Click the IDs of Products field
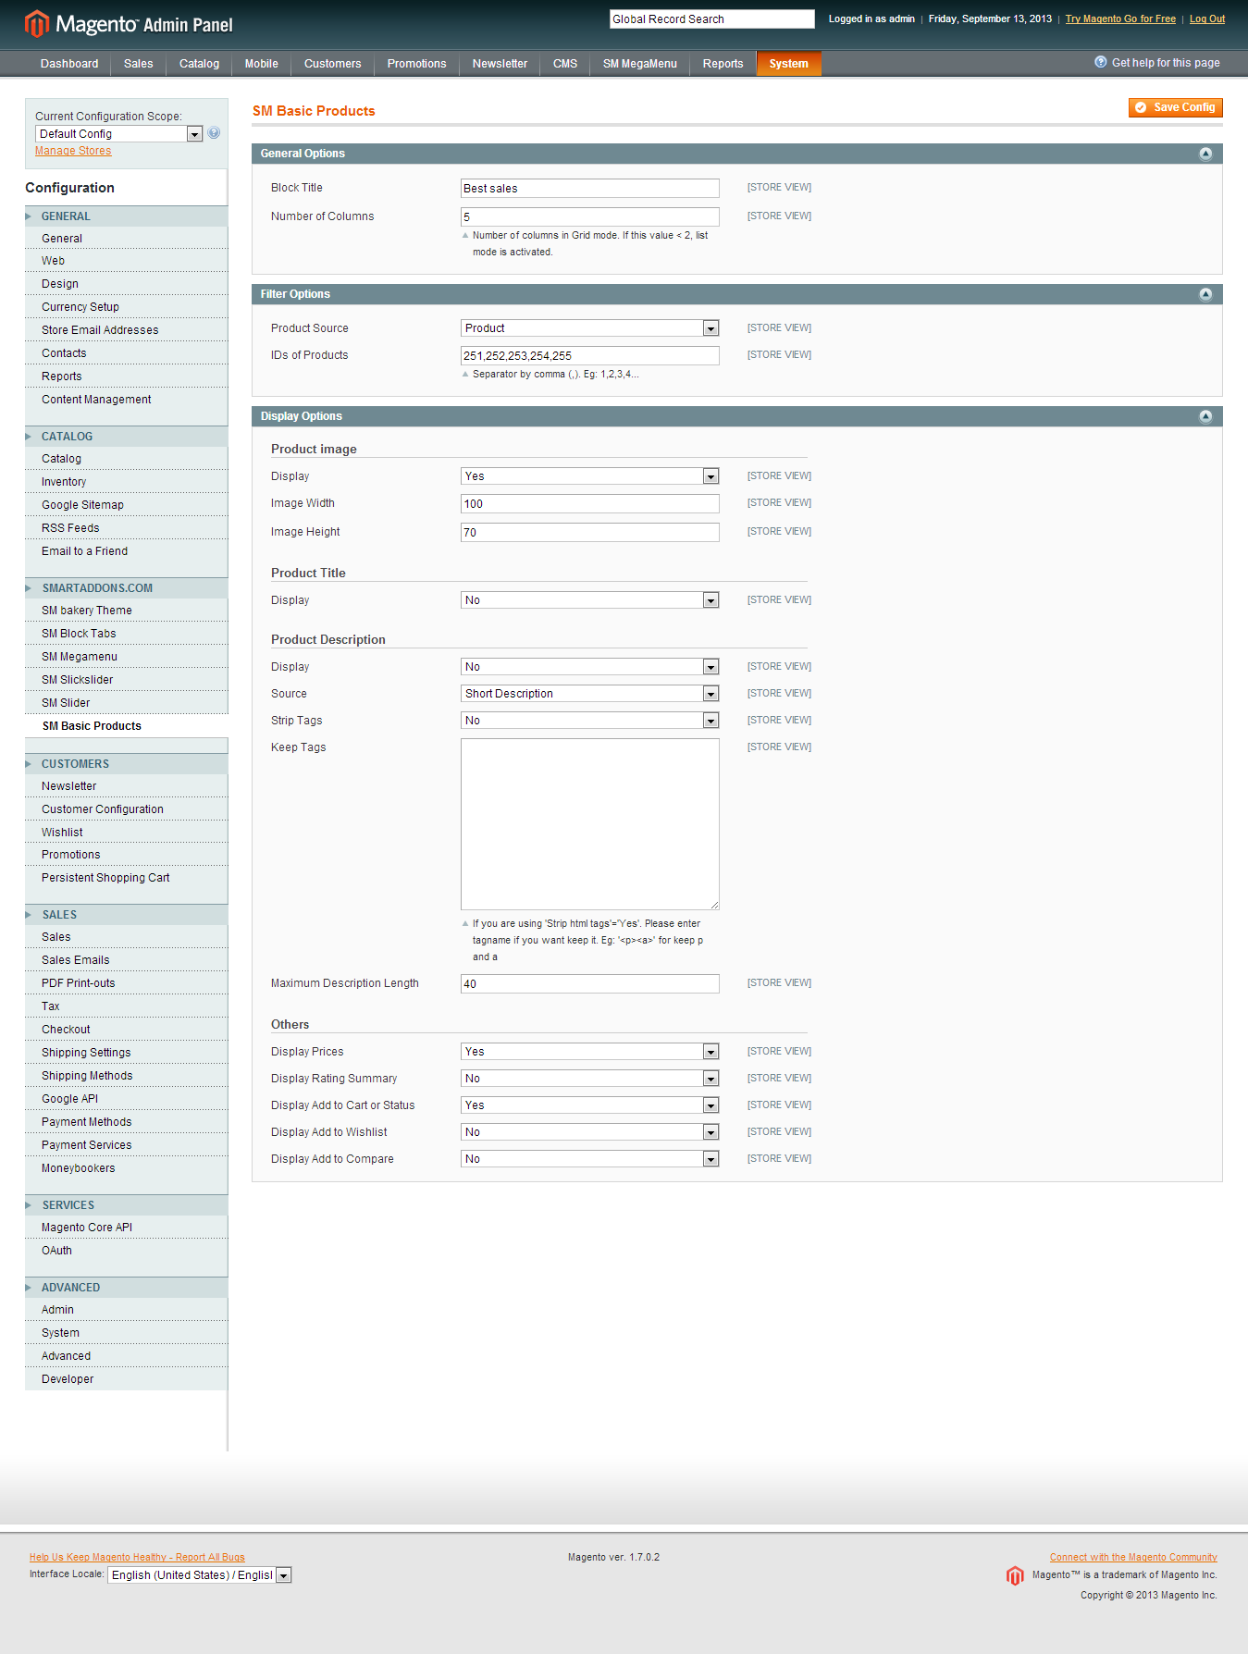 point(590,356)
